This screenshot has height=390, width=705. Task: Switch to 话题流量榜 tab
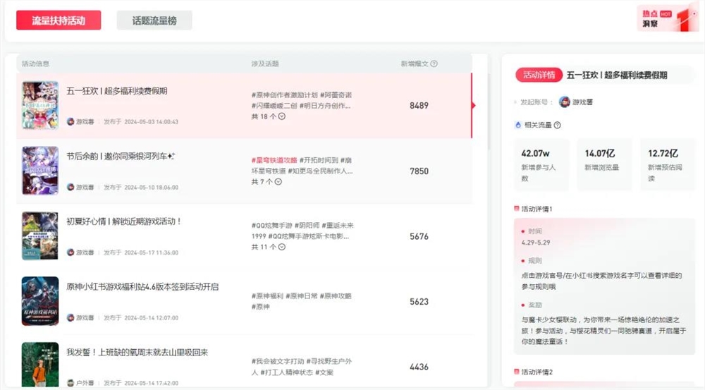point(154,20)
